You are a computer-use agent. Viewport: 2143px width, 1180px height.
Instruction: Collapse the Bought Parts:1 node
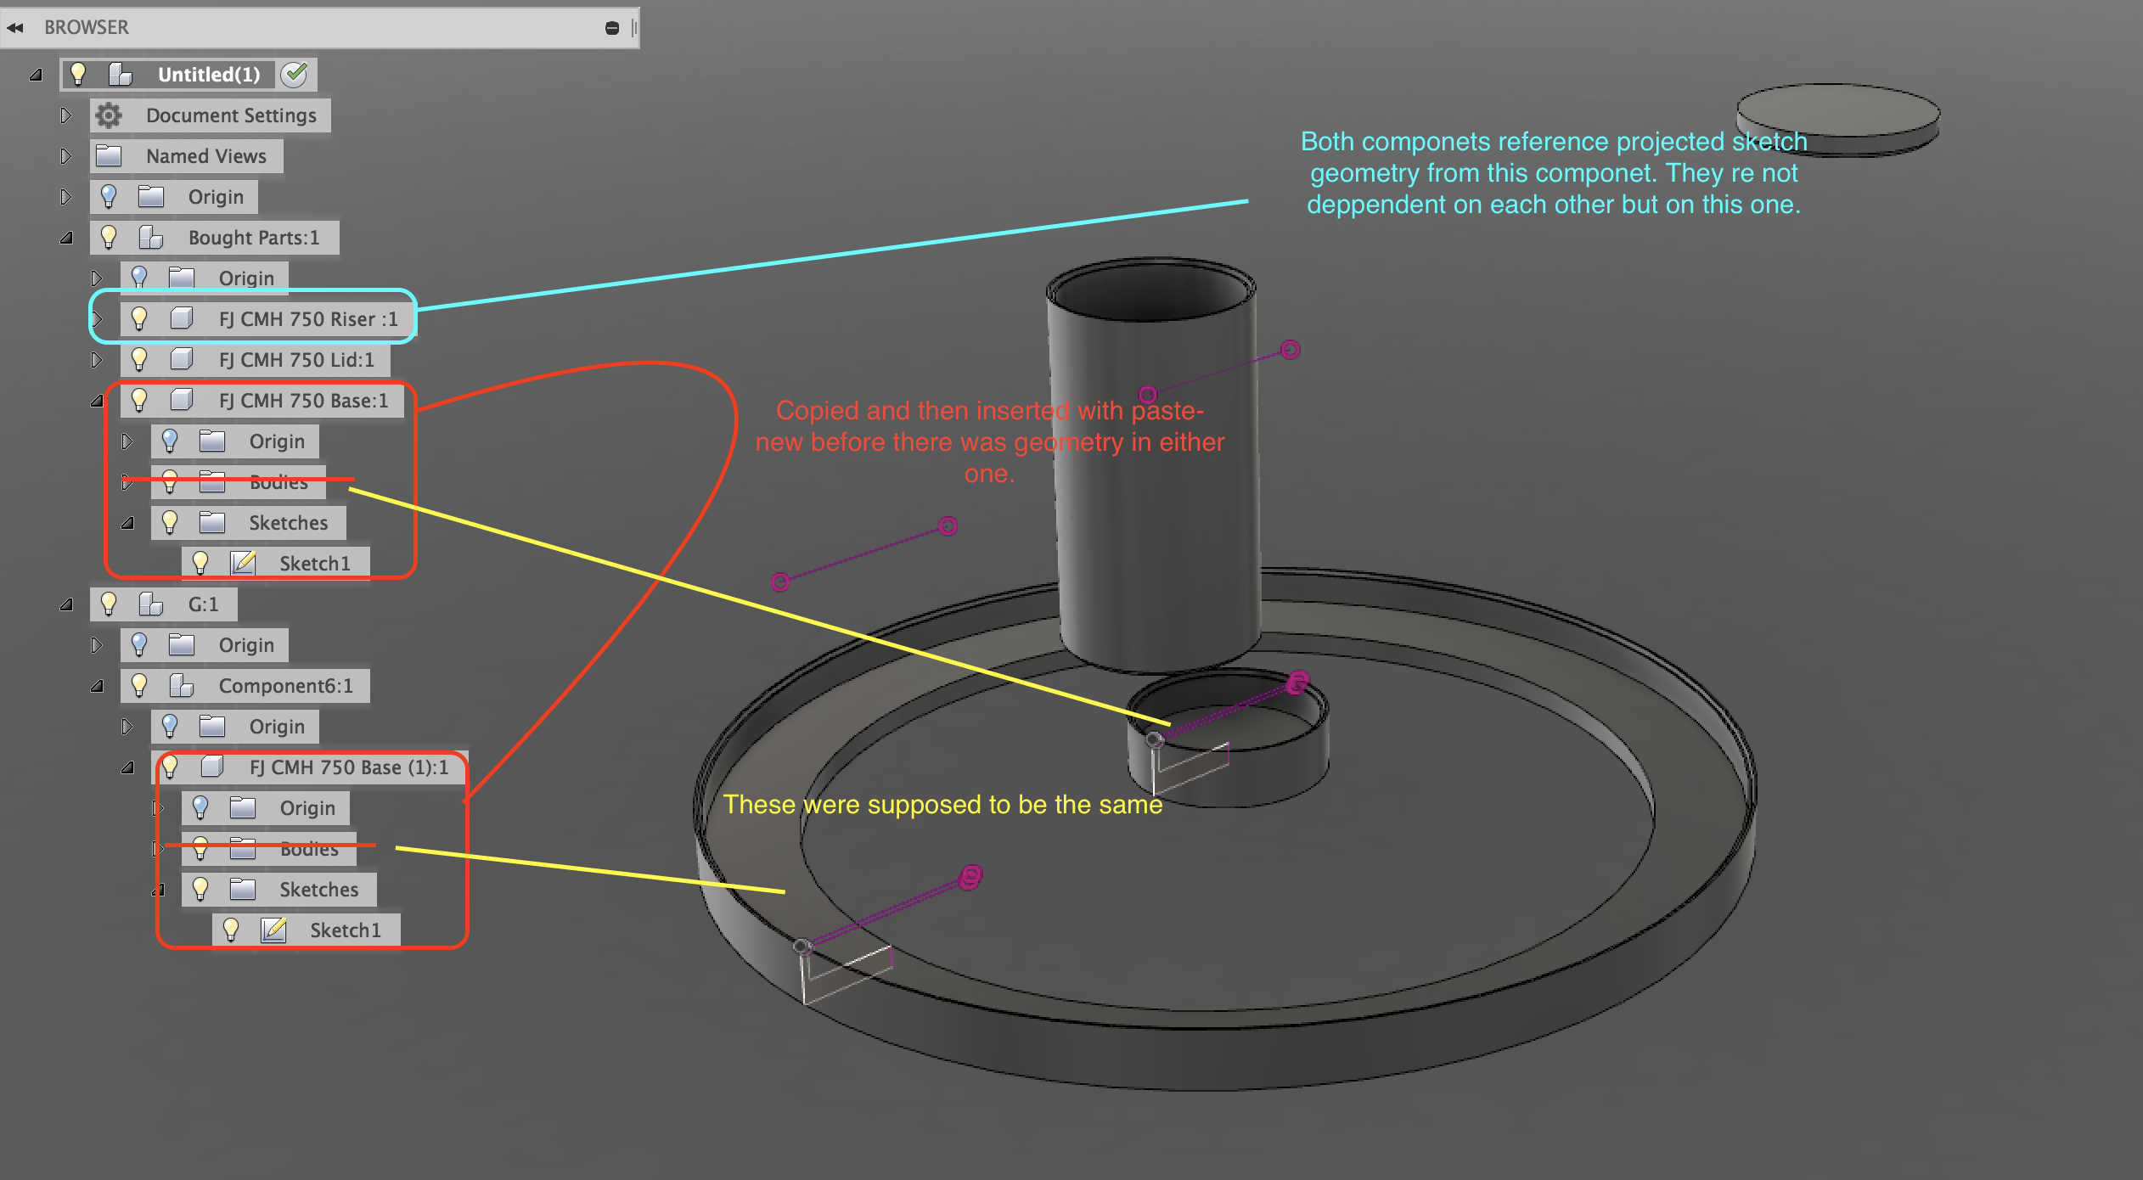[x=66, y=238]
